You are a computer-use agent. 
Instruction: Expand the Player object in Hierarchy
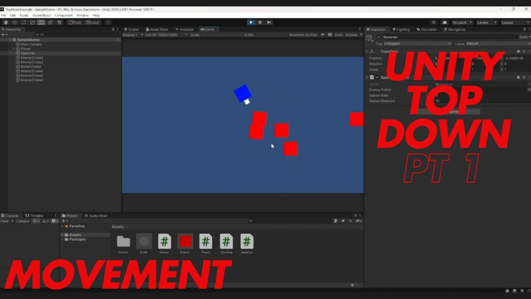pyautogui.click(x=14, y=49)
